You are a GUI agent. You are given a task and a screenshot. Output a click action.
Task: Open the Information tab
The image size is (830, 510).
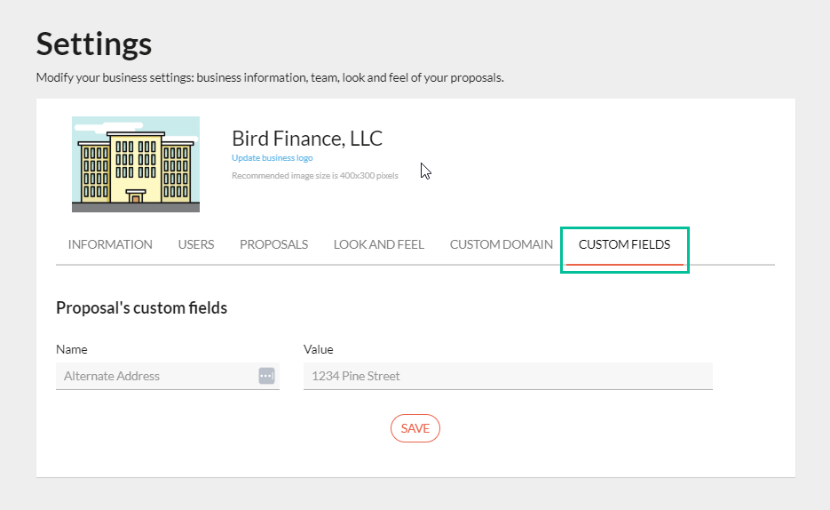[110, 244]
